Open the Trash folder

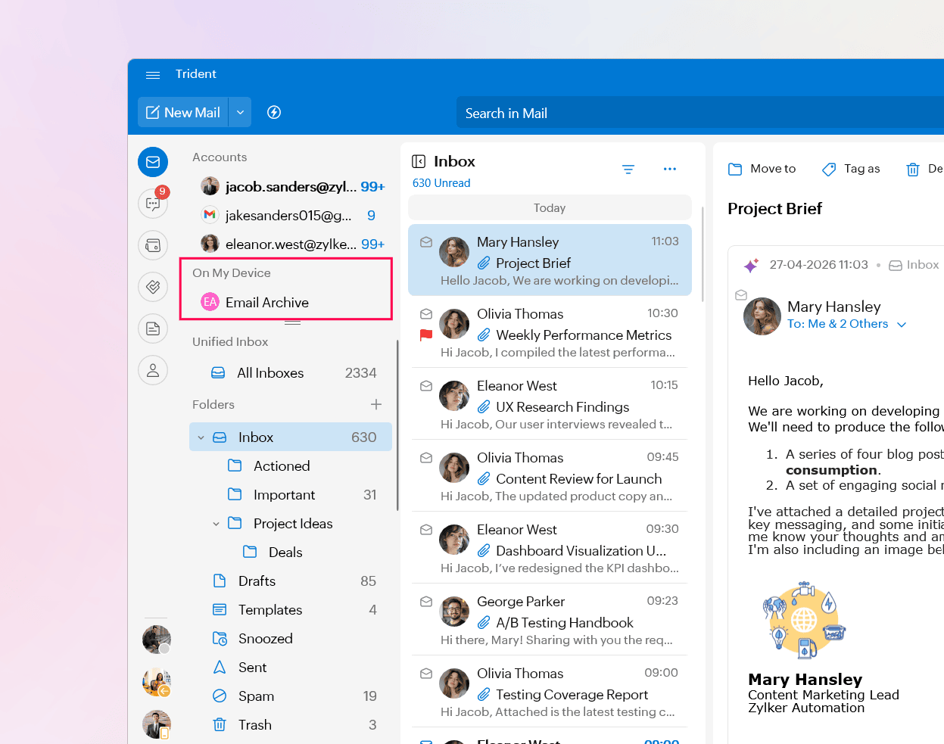click(292, 725)
